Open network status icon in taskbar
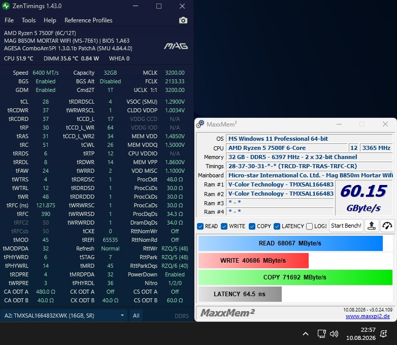 coord(321,334)
